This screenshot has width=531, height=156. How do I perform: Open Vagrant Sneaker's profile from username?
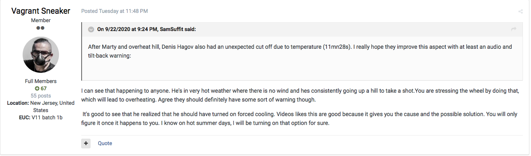pos(41,11)
